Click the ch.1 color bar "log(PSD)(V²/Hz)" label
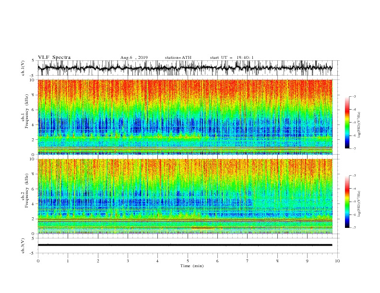The image size is (380, 293). [x=359, y=125]
